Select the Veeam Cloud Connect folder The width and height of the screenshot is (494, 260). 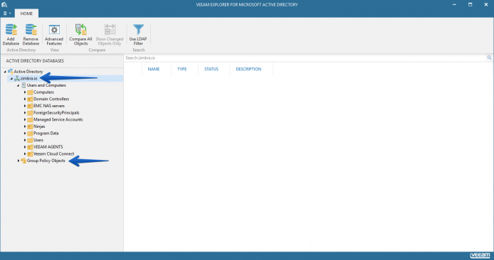pos(54,153)
